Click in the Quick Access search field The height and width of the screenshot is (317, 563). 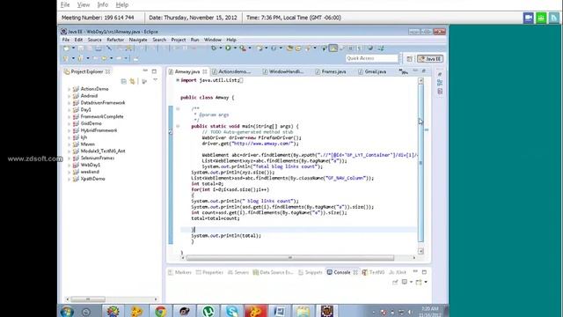tap(371, 58)
